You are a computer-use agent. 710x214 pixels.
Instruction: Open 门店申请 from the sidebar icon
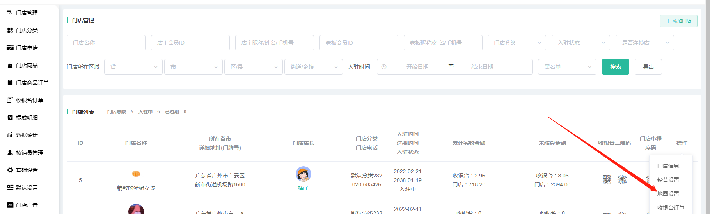pyautogui.click(x=10, y=48)
